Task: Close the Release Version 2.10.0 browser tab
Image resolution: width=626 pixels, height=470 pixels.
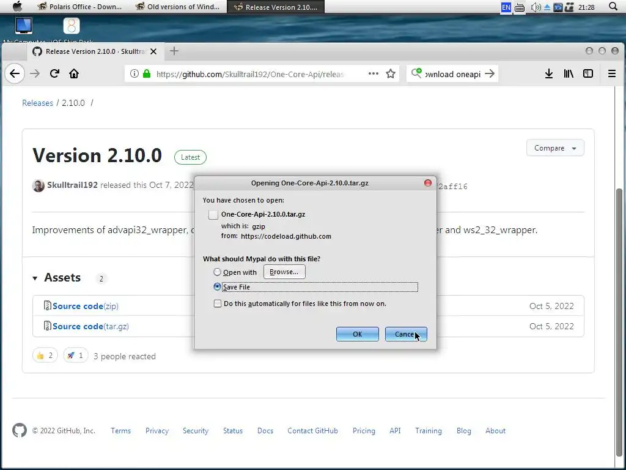Action: click(x=153, y=51)
